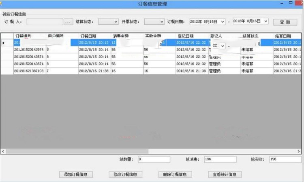The width and height of the screenshot is (304, 182).
Task: Click the 消费金额 cell with value 16
Action: pyautogui.click(x=127, y=71)
